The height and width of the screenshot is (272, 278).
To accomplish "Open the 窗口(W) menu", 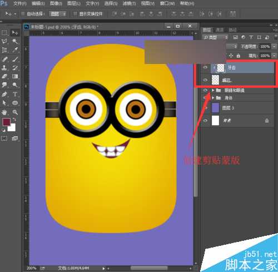I will (x=167, y=3).
